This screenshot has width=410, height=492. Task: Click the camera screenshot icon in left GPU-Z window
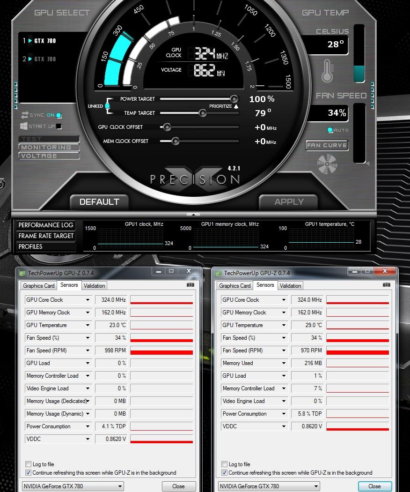pyautogui.click(x=190, y=284)
